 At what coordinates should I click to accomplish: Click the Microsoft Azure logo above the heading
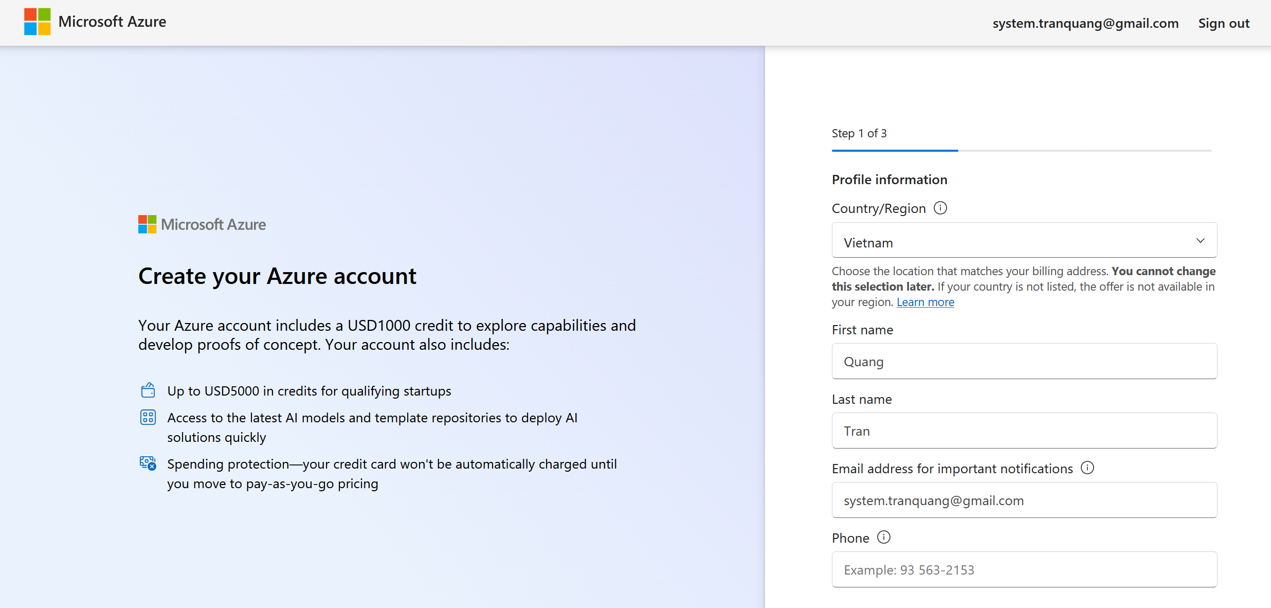pos(202,224)
